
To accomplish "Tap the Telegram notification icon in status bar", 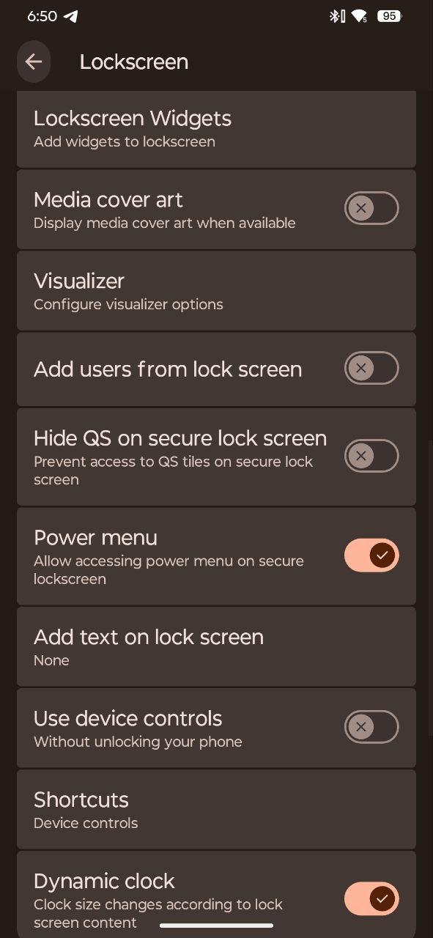I will point(71,15).
